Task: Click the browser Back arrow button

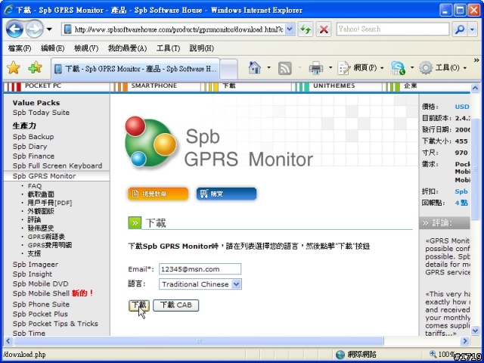Action: 14,29
